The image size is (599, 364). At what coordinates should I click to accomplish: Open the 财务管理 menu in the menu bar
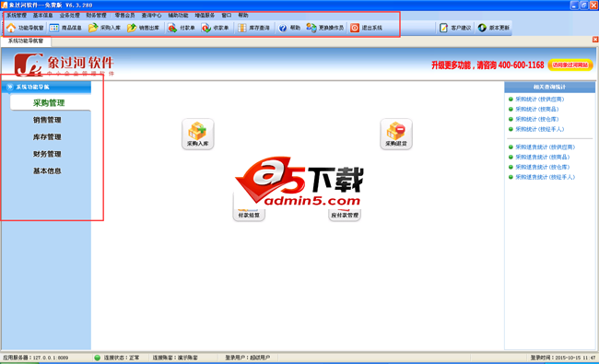click(96, 16)
